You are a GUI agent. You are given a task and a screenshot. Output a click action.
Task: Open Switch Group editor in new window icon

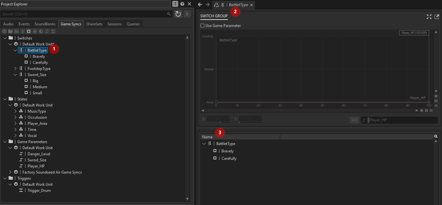pyautogui.click(x=437, y=17)
